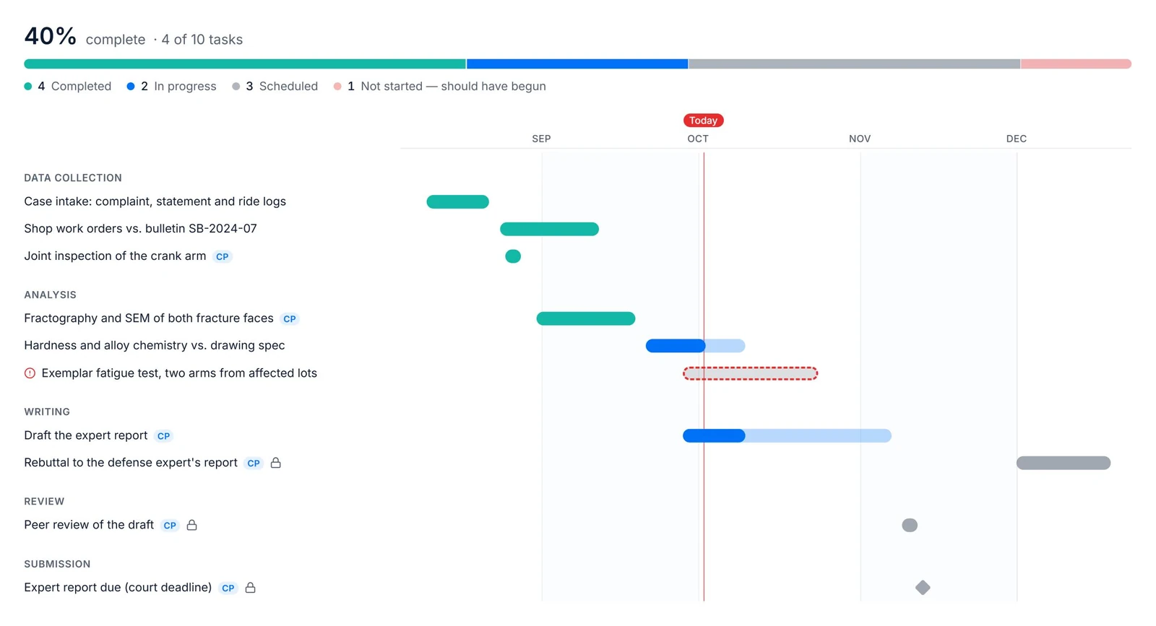Click the SEP month header

click(x=541, y=139)
